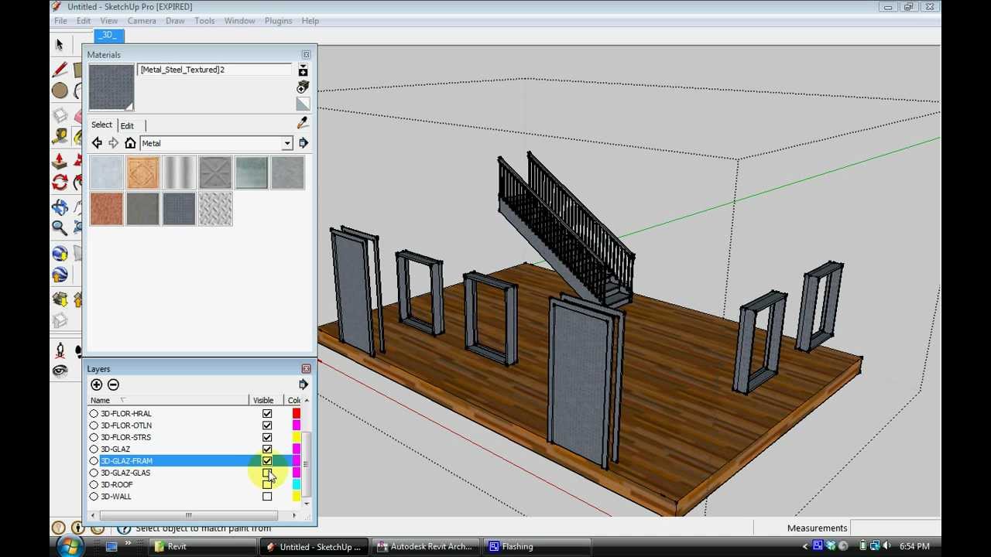Activate the Rotate tool
Screen dimensions: 991x557
(60, 183)
